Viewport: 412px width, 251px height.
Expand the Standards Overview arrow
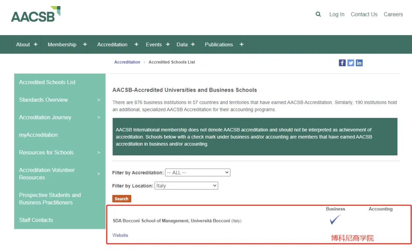[99, 100]
